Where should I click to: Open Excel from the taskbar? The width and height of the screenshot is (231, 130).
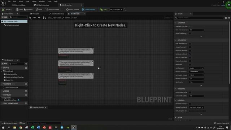point(32,127)
